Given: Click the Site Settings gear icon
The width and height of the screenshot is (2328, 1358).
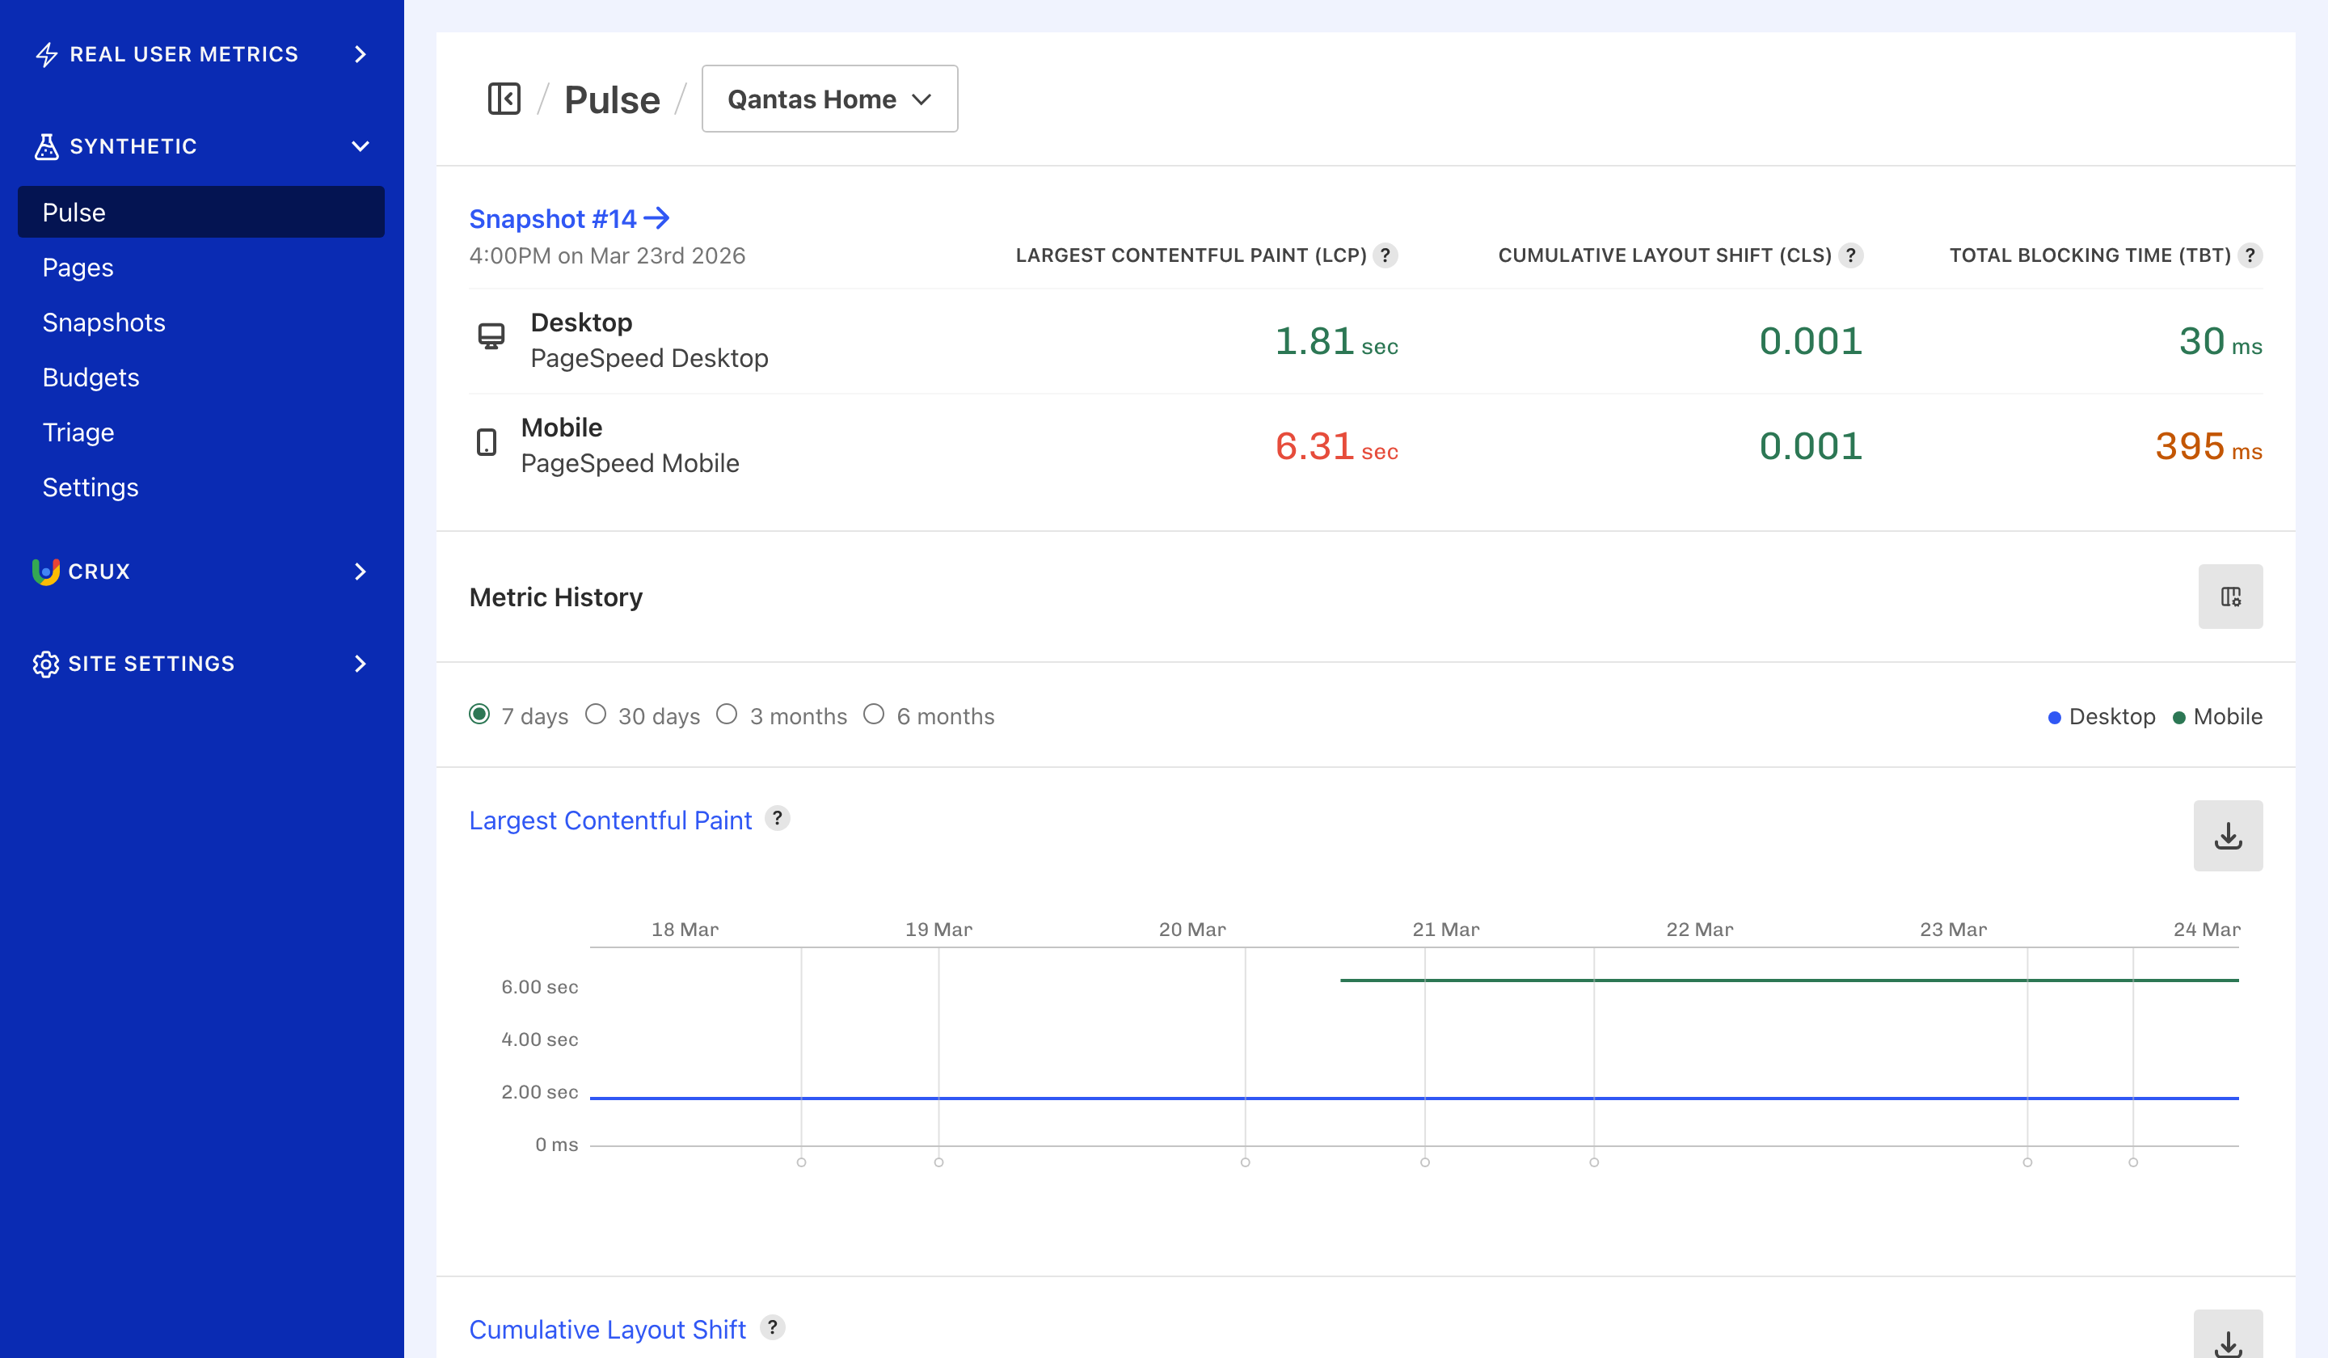Looking at the screenshot, I should tap(45, 664).
